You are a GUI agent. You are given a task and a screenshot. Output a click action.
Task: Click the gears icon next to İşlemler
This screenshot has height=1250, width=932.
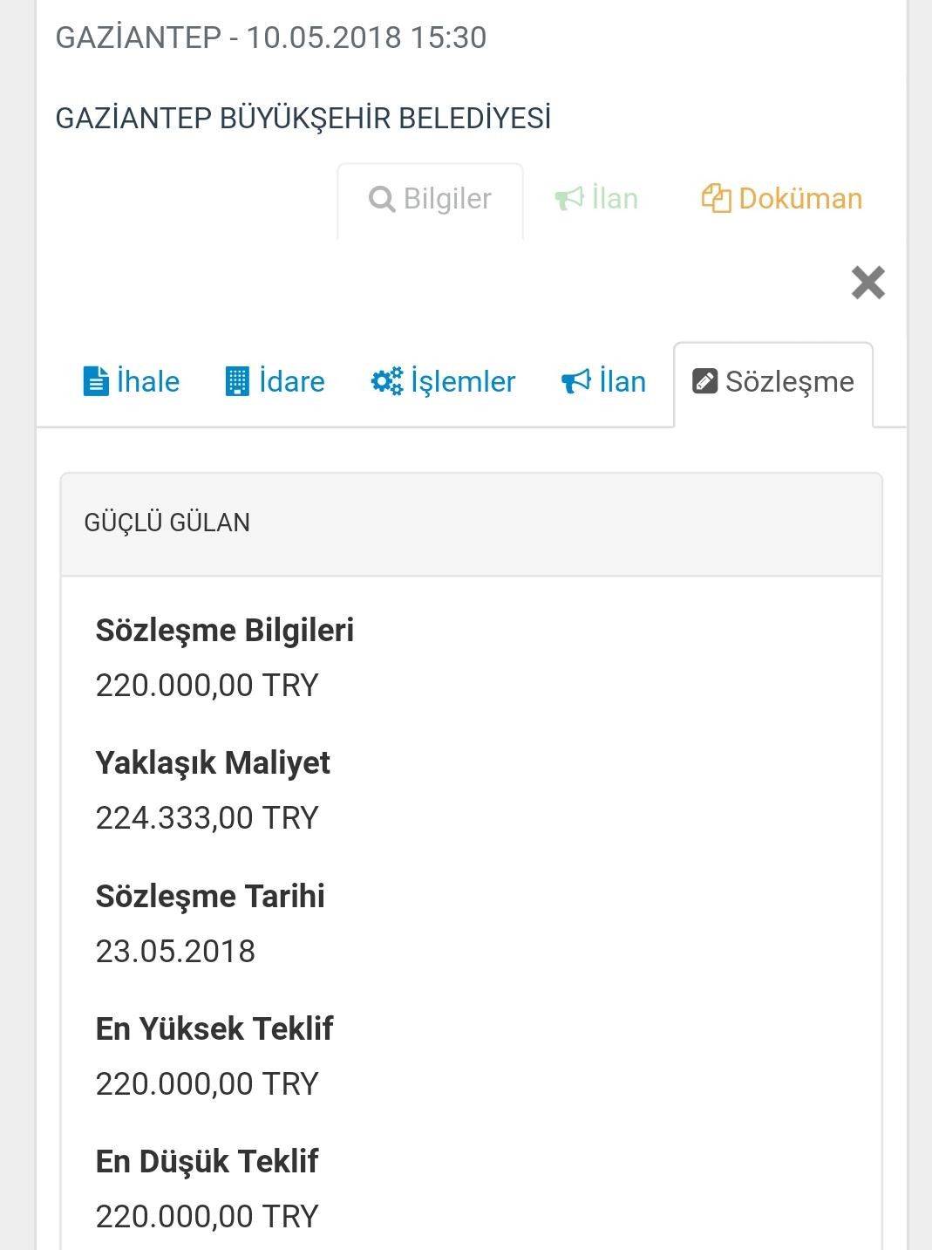click(387, 379)
